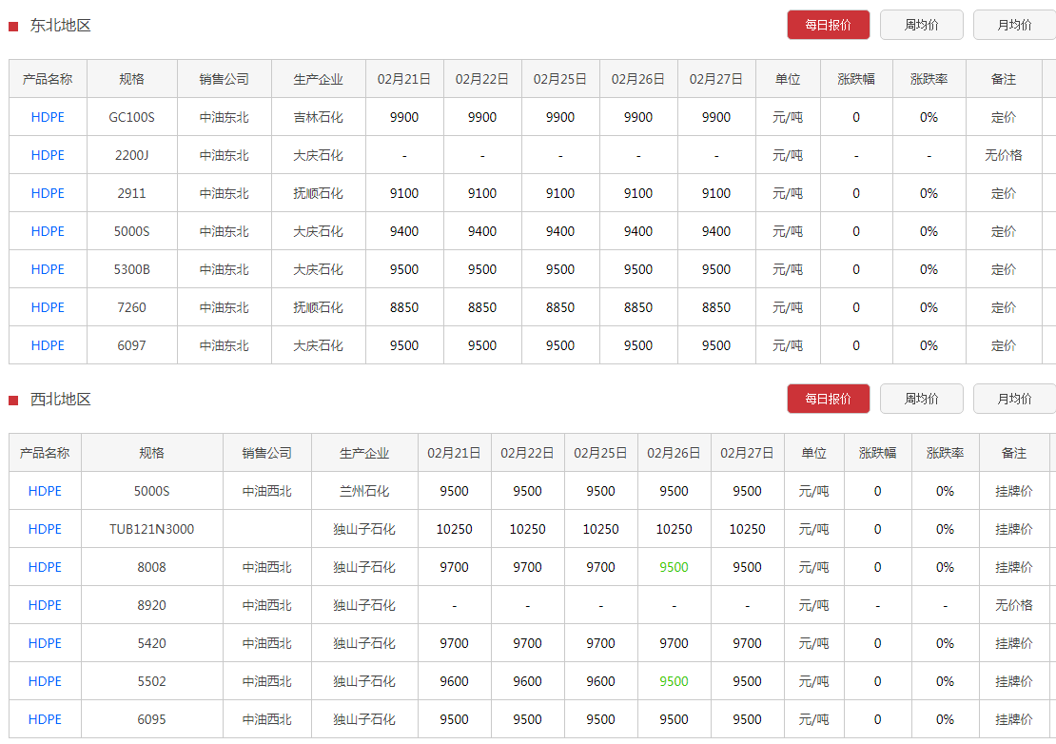
Task: Switch to 周均价 in 东北地区 section
Action: pos(921,25)
